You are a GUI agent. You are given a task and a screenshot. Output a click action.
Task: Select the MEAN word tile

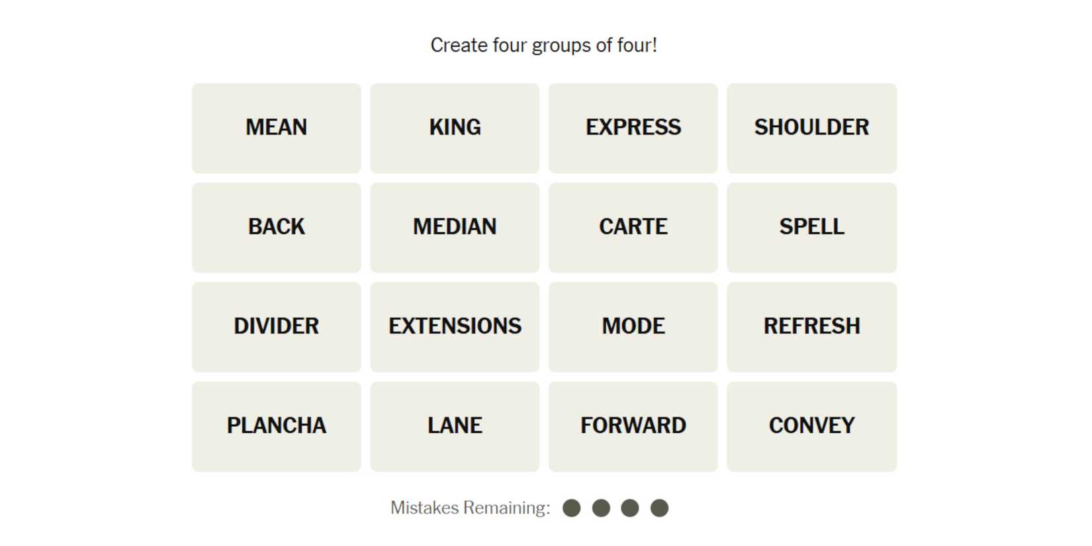276,128
